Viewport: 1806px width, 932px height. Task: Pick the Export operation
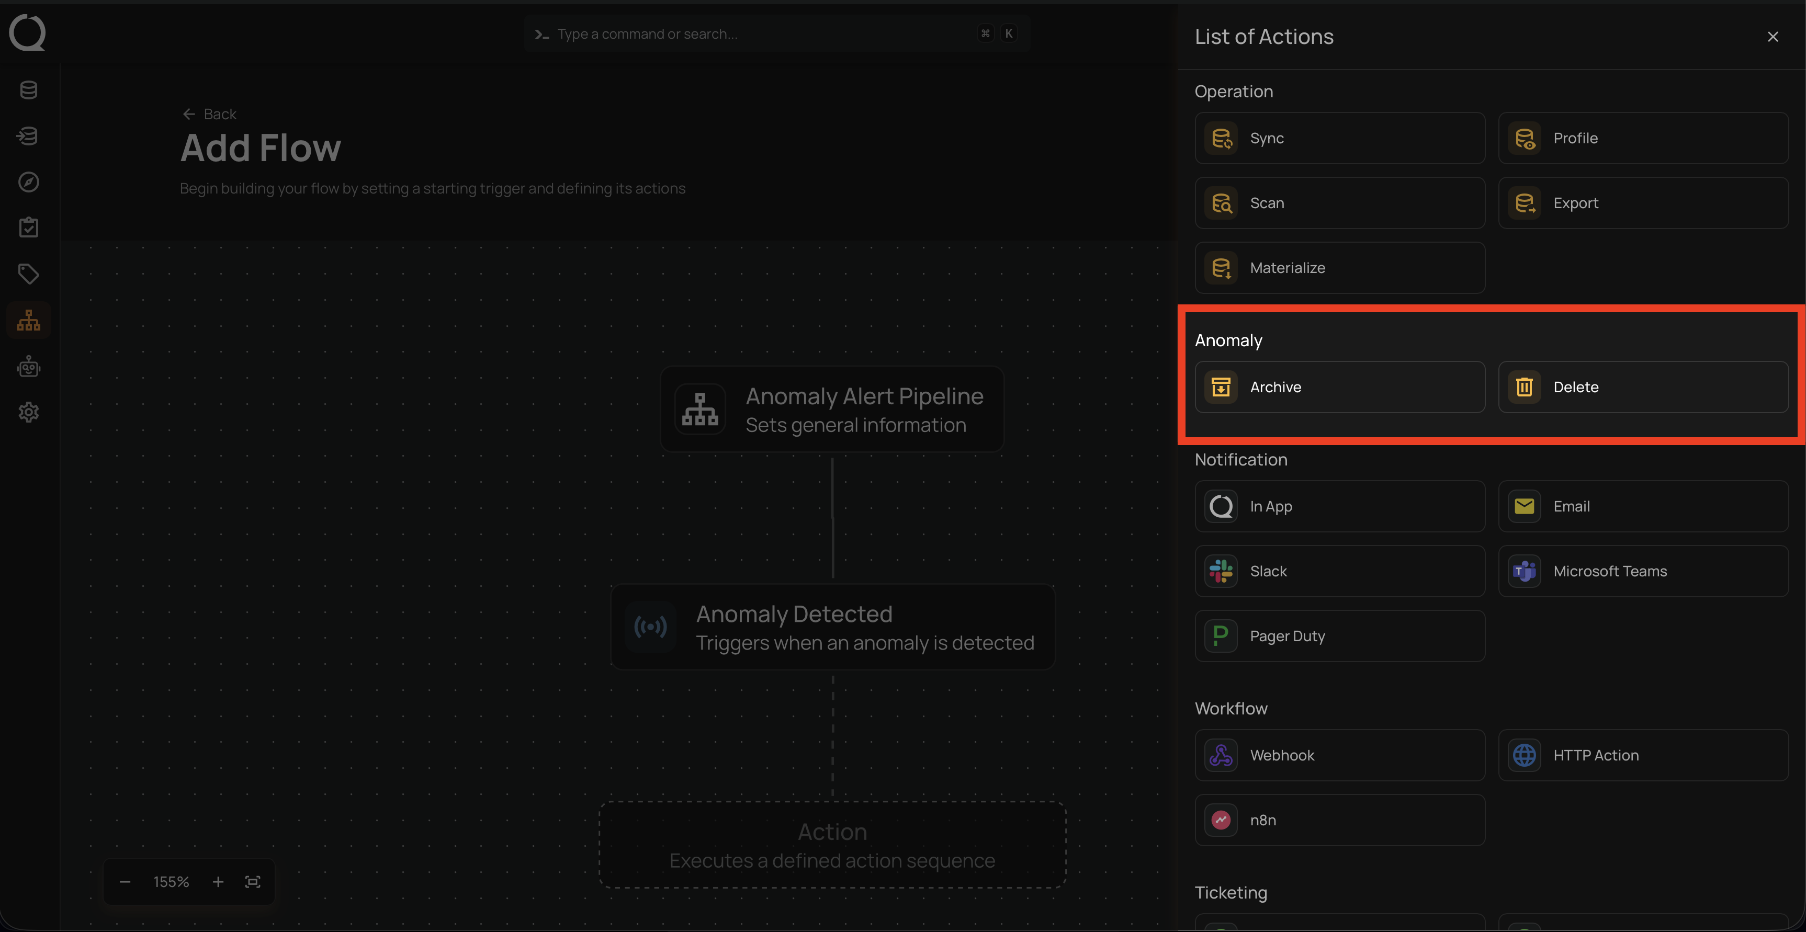pyautogui.click(x=1643, y=203)
